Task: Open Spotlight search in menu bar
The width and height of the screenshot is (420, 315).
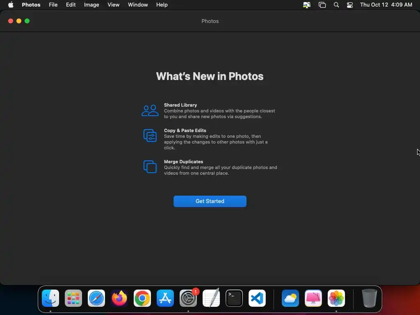Action: 336,5
